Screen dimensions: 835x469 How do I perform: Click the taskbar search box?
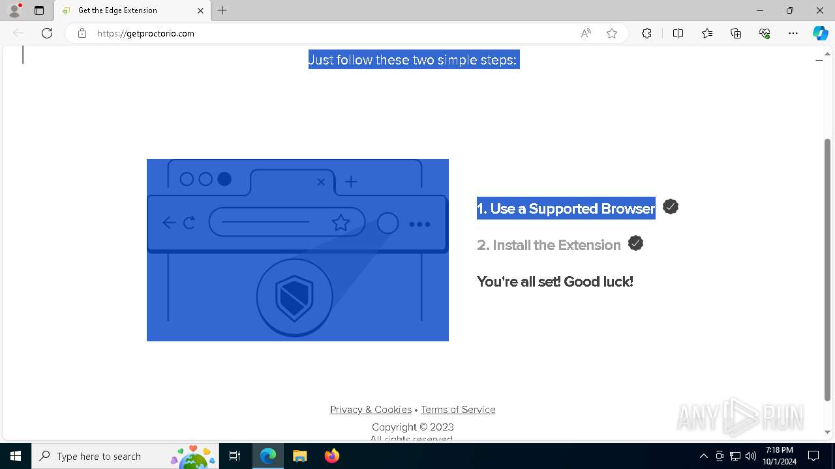126,456
